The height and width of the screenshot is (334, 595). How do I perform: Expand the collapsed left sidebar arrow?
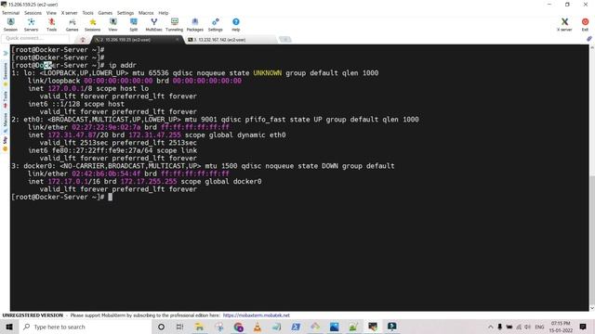click(x=6, y=54)
